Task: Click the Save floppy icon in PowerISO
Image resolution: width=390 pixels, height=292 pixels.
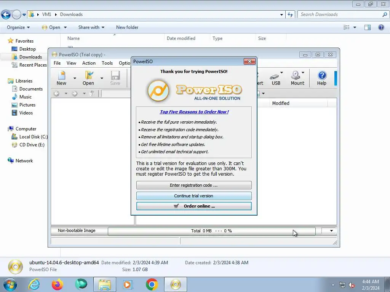Action: 115,75
